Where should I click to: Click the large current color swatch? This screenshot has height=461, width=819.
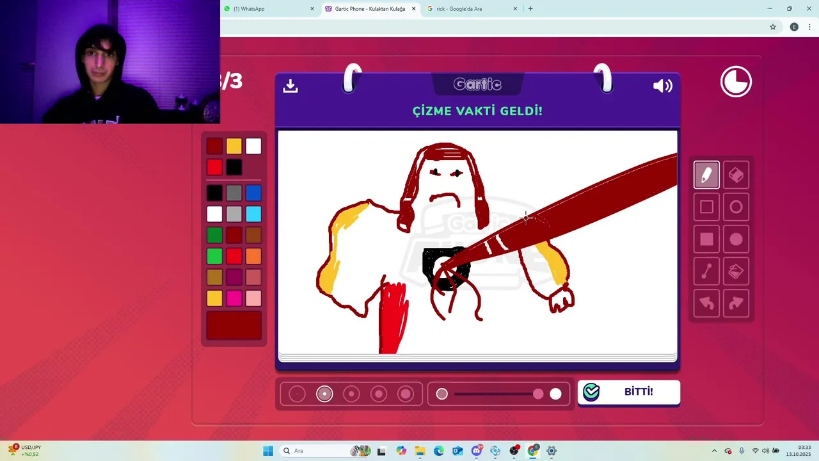pyautogui.click(x=234, y=325)
